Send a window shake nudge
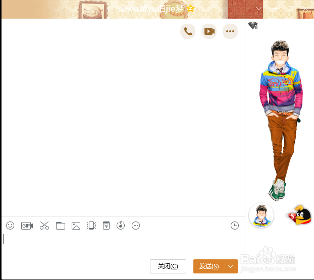Viewport: 314px width, 280px height. click(x=91, y=226)
